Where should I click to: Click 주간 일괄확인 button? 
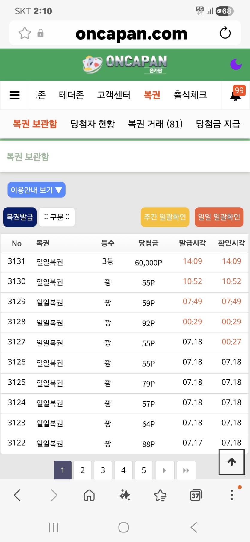[x=165, y=217]
